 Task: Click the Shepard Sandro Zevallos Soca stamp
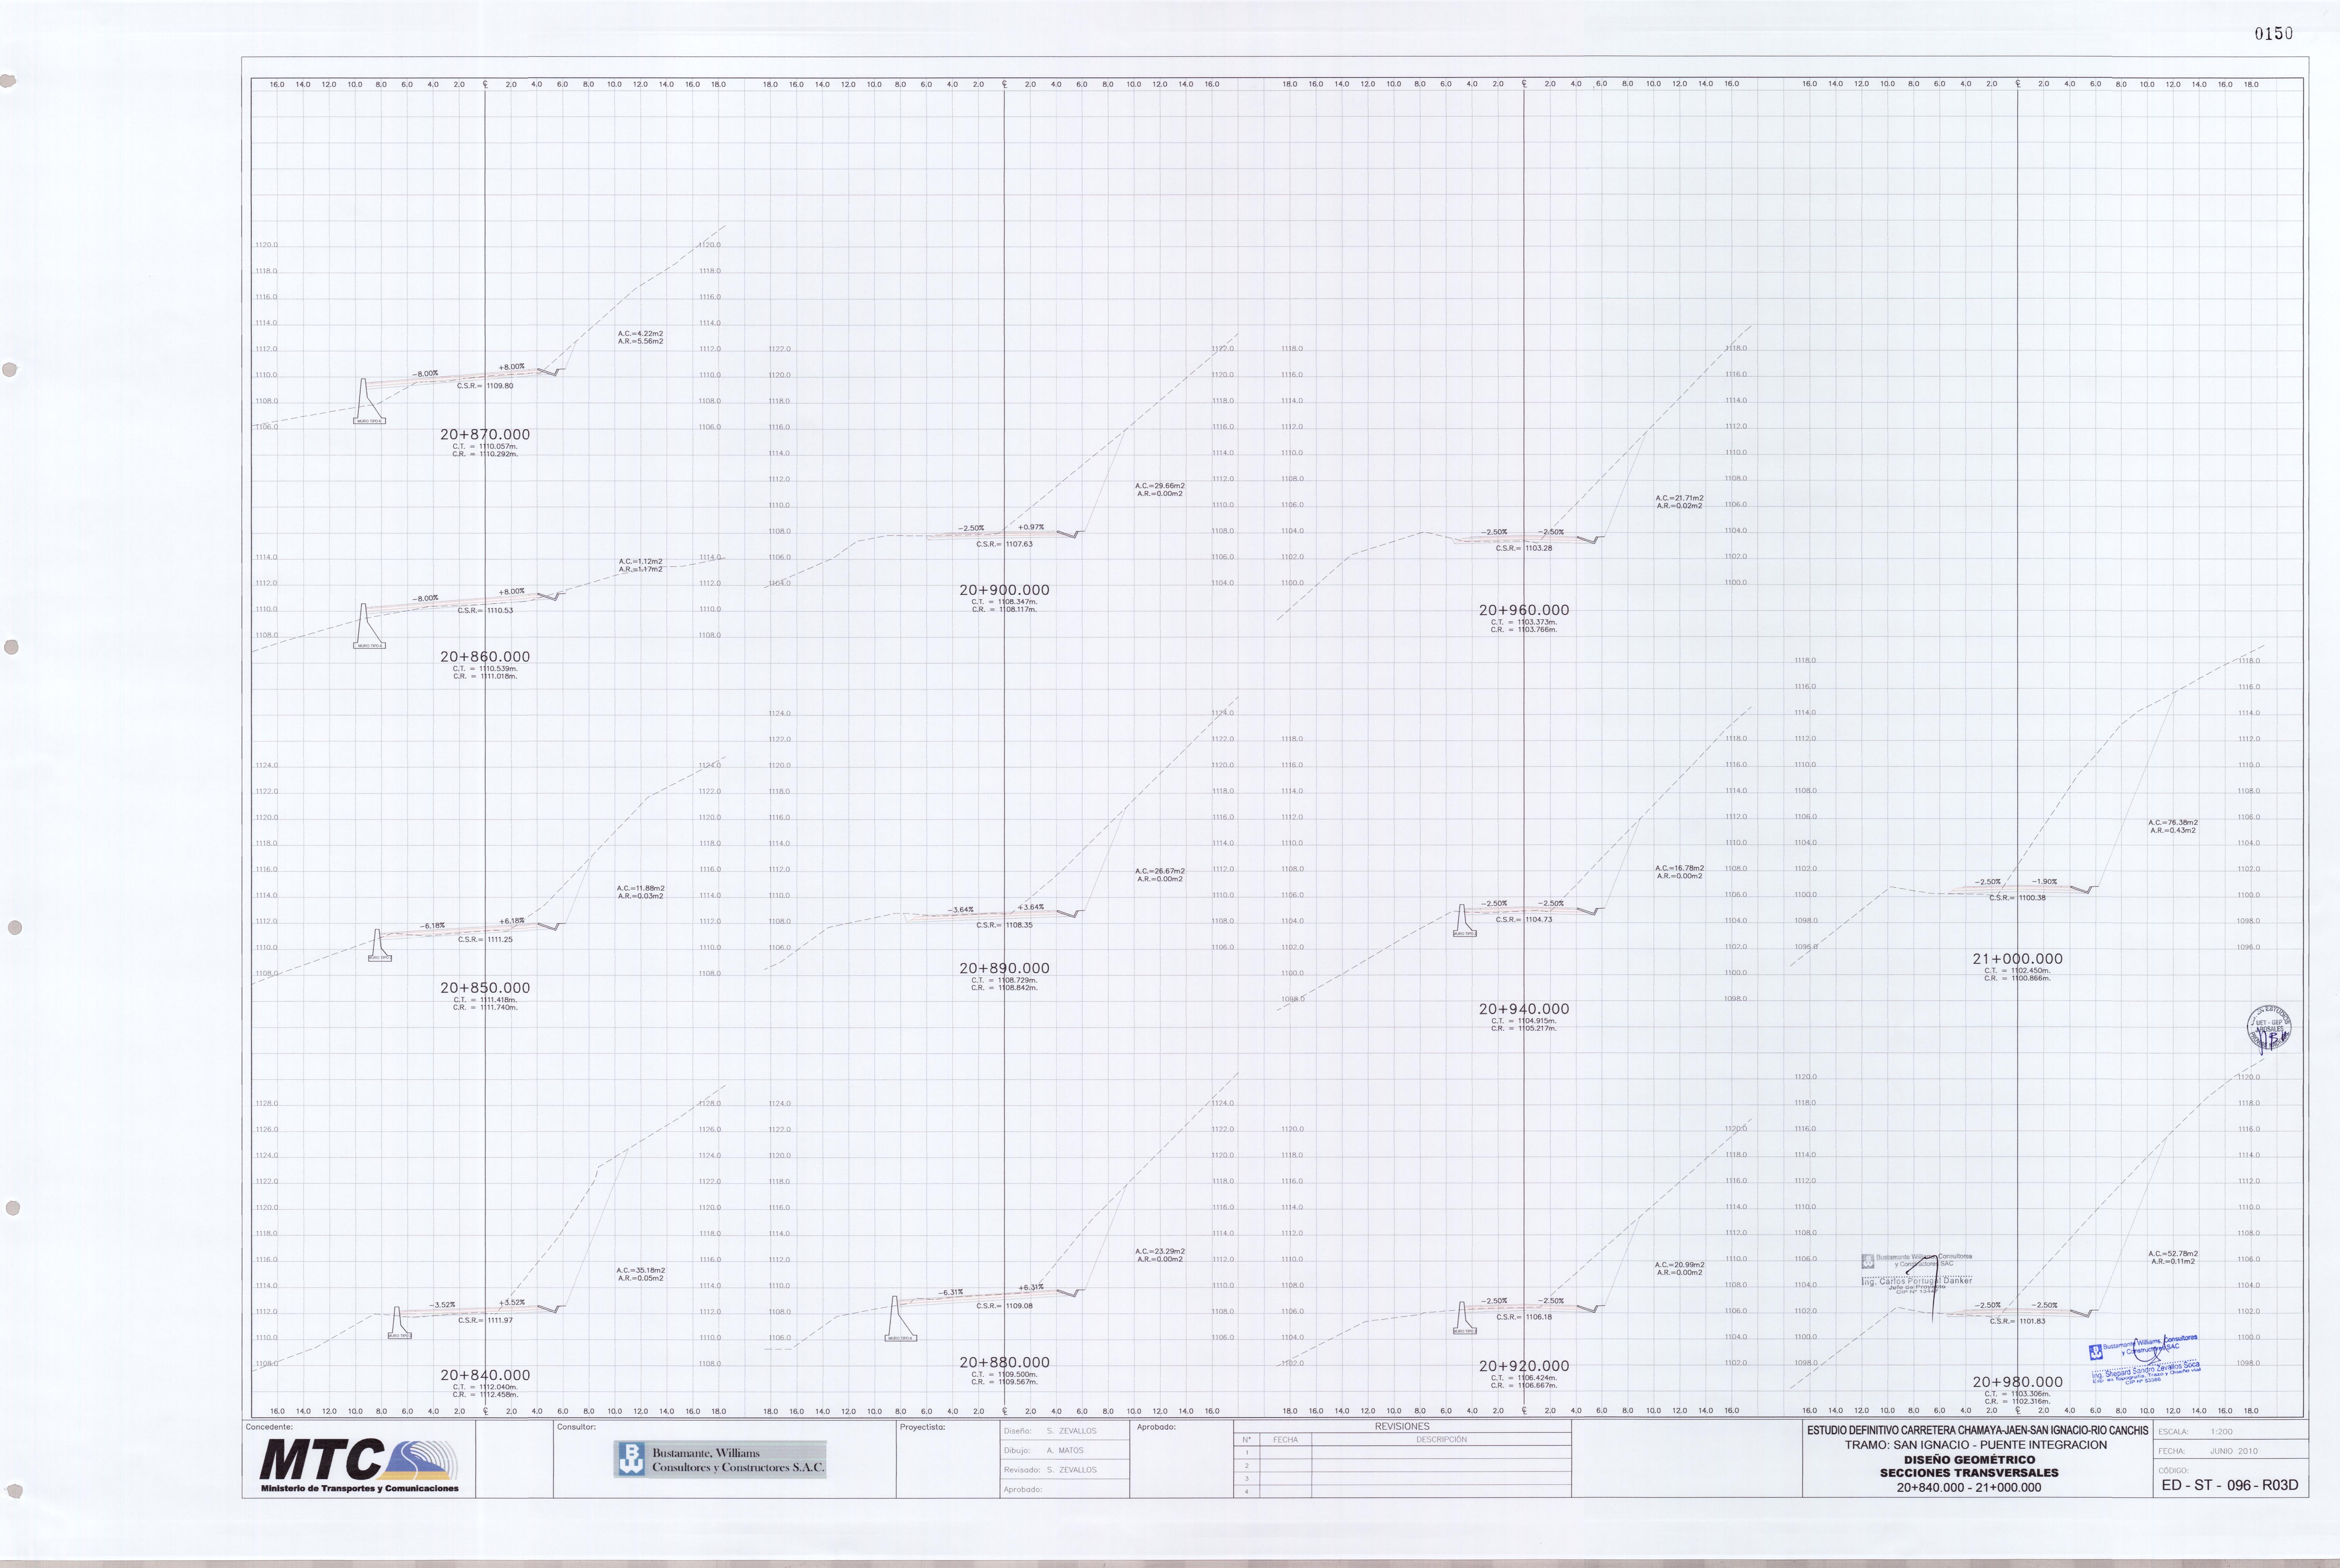click(x=2145, y=1361)
